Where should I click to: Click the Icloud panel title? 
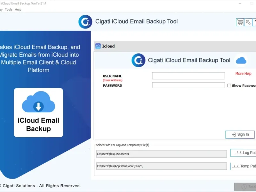coord(108,46)
